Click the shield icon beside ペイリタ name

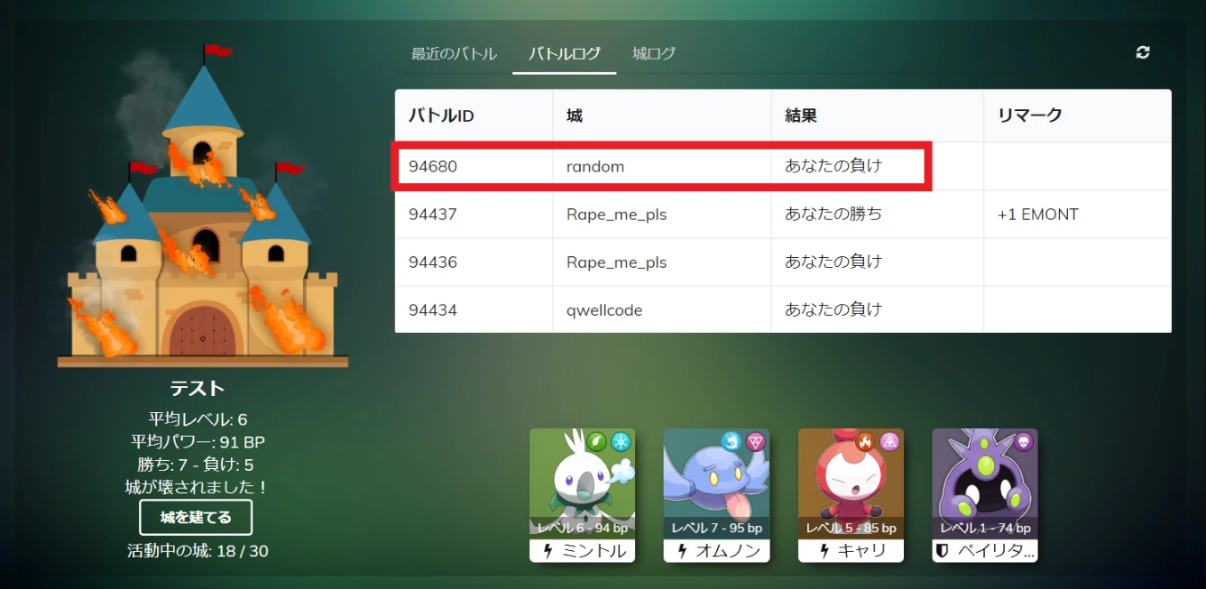943,551
